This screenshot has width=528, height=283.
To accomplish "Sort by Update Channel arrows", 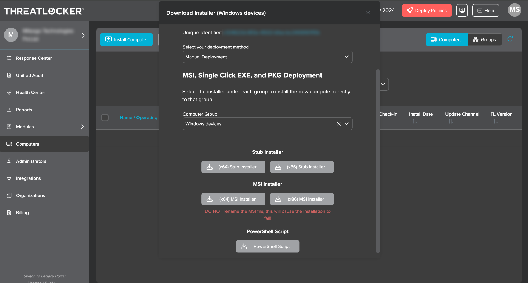I will (450, 121).
